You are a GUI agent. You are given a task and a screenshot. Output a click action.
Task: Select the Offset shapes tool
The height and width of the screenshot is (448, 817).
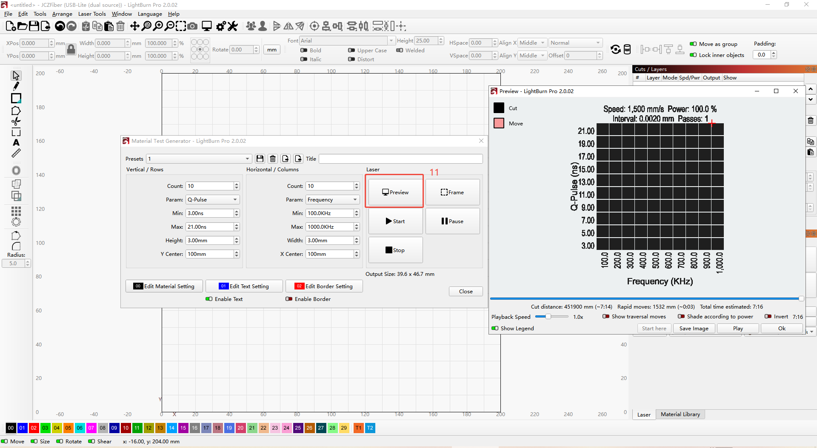click(16, 170)
